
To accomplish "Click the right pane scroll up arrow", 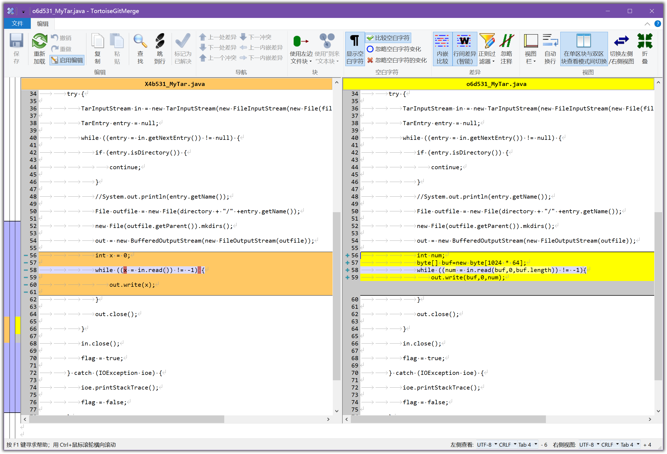I will [x=658, y=82].
